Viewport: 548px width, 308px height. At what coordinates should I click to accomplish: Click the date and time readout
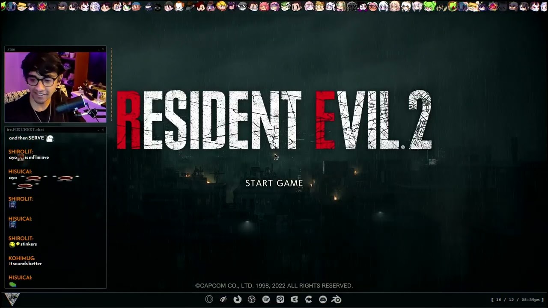pyautogui.click(x=517, y=299)
